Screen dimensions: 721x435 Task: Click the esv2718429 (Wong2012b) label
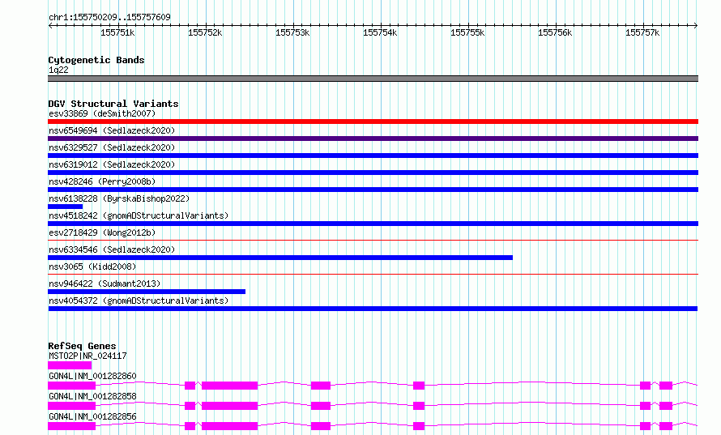pos(102,232)
